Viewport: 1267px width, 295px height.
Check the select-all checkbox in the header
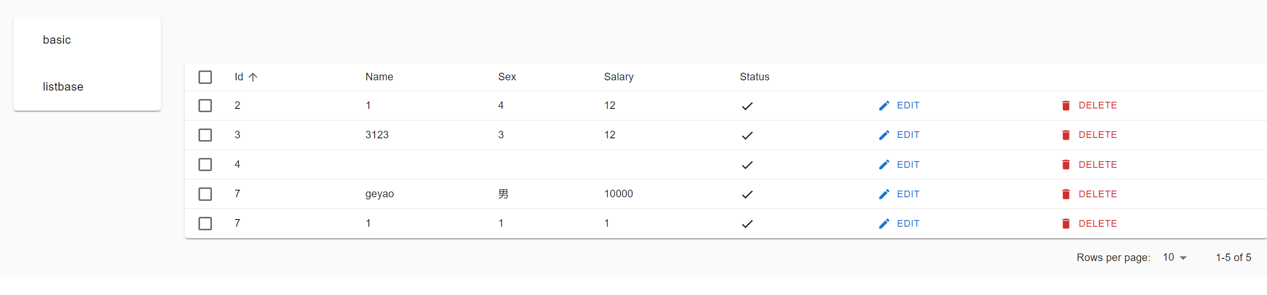[205, 77]
